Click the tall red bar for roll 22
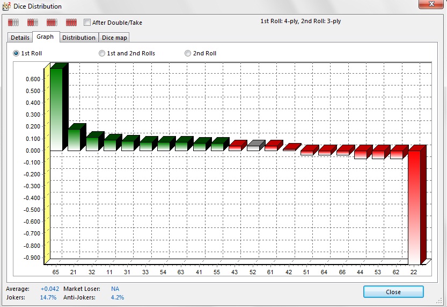Viewport: 447px width, 307px height. [415, 207]
